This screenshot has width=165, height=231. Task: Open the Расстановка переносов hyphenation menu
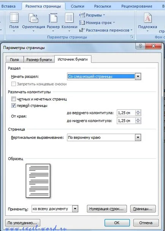[x=106, y=30]
